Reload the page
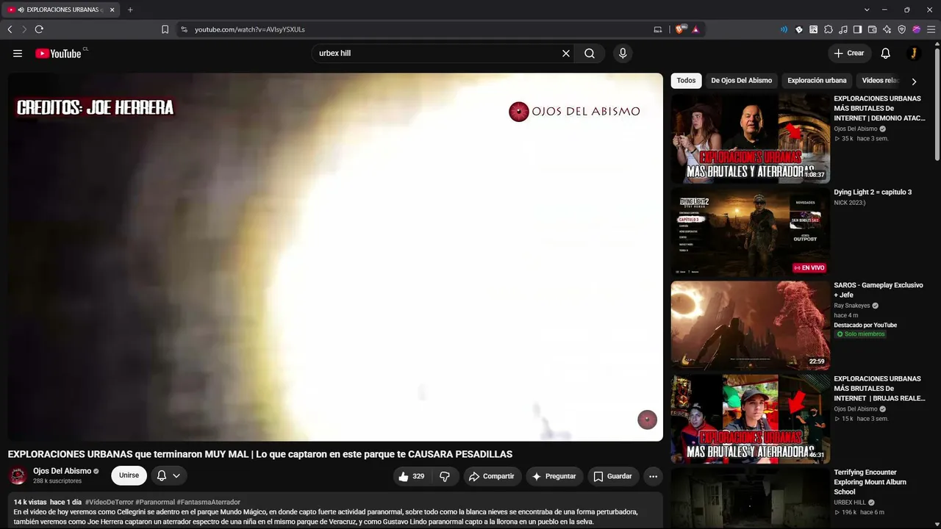Screen dimensions: 941x529 [39, 29]
